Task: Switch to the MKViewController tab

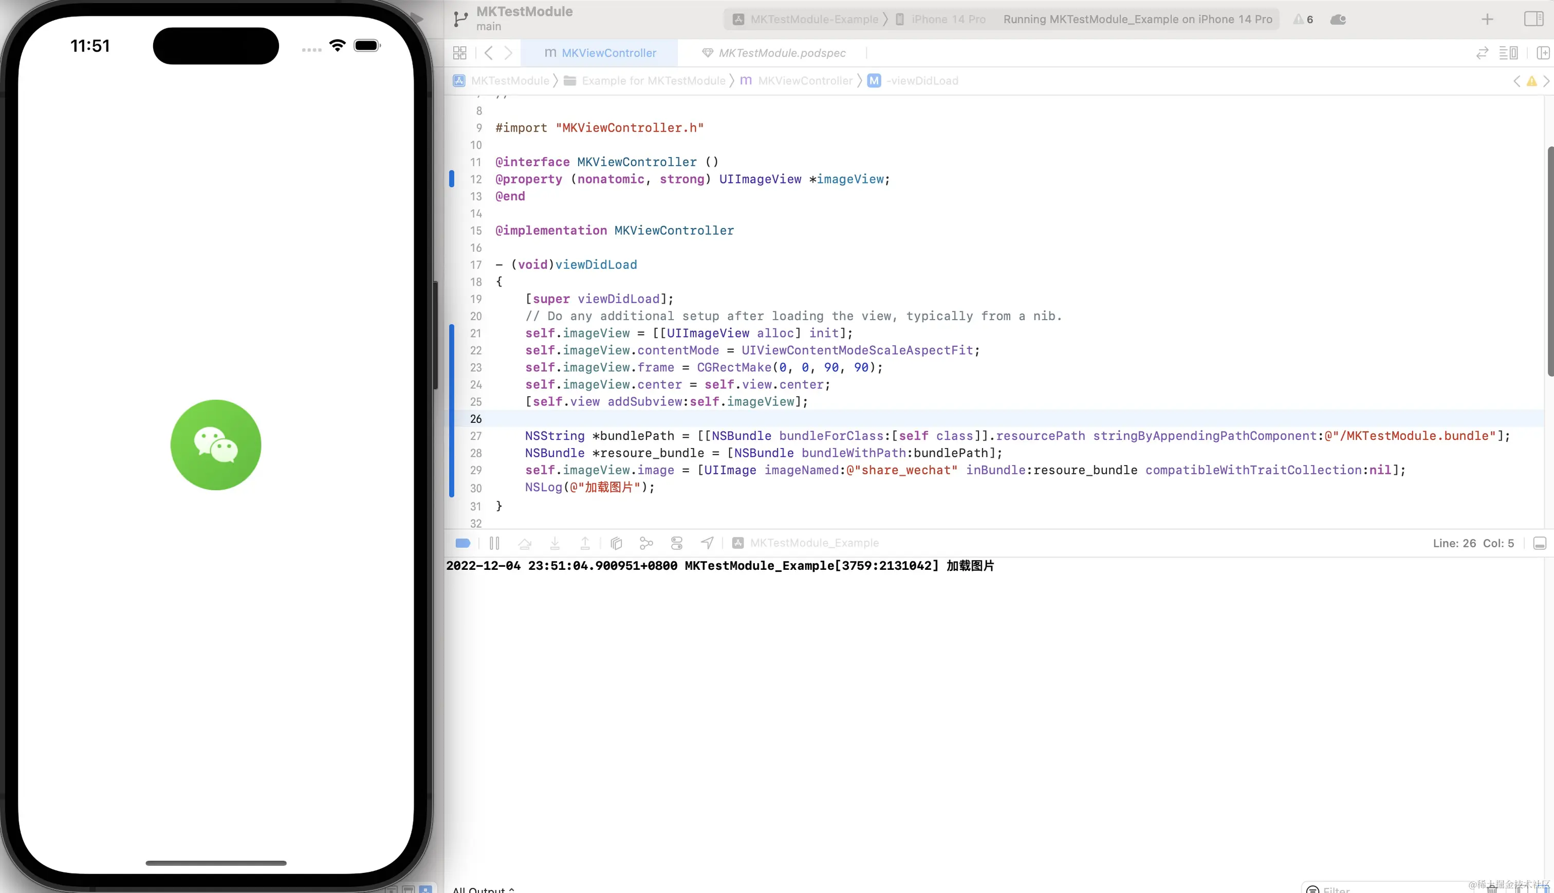Action: [600, 53]
